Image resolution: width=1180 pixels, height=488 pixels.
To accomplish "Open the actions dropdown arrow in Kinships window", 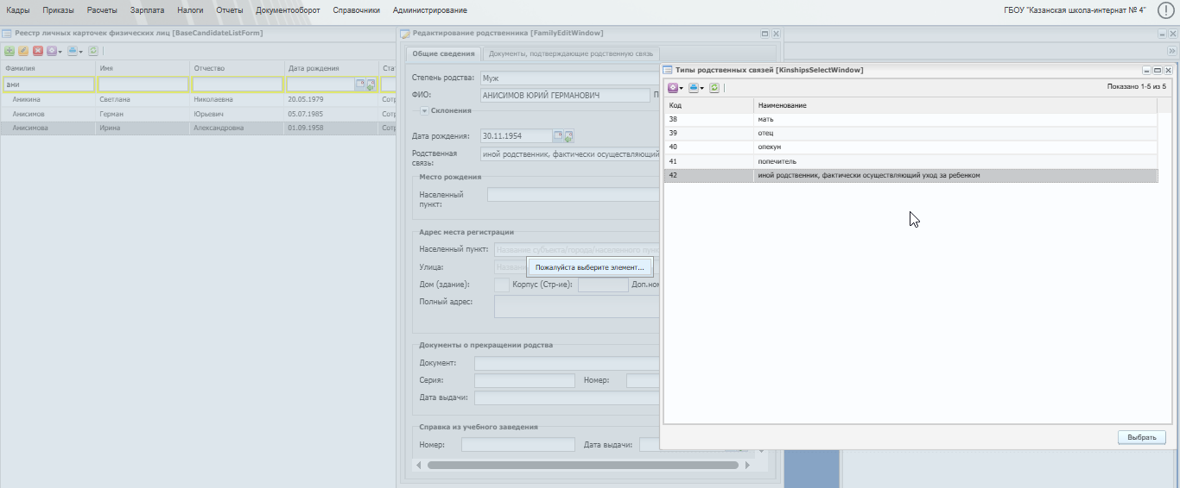I will (x=682, y=88).
